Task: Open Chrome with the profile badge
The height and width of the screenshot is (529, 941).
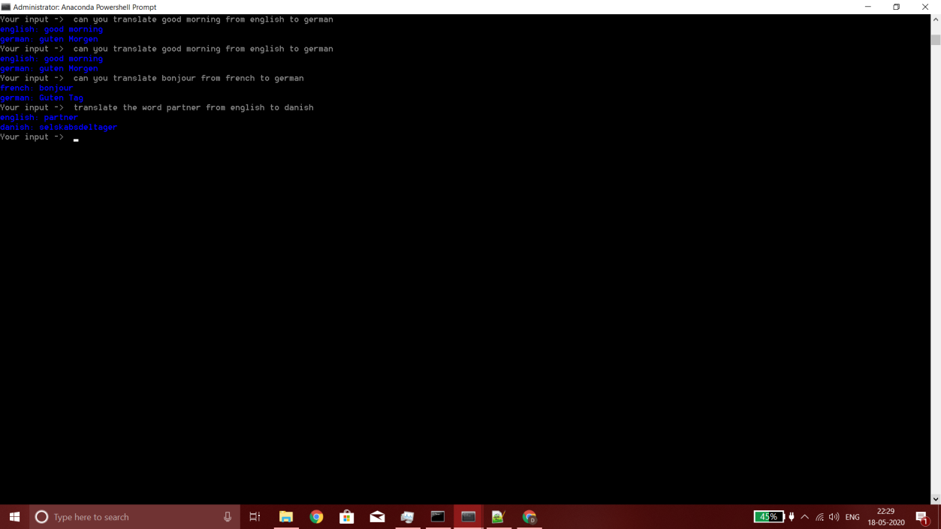Action: click(529, 517)
